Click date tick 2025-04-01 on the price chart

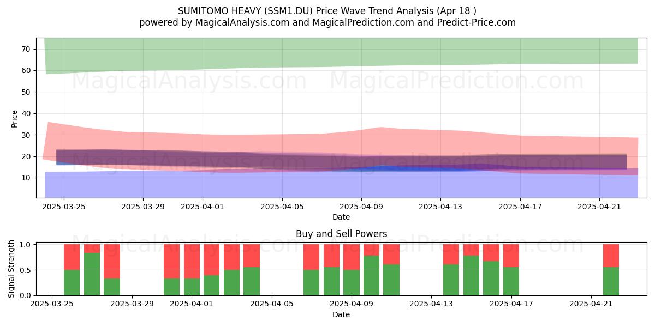coord(203,207)
